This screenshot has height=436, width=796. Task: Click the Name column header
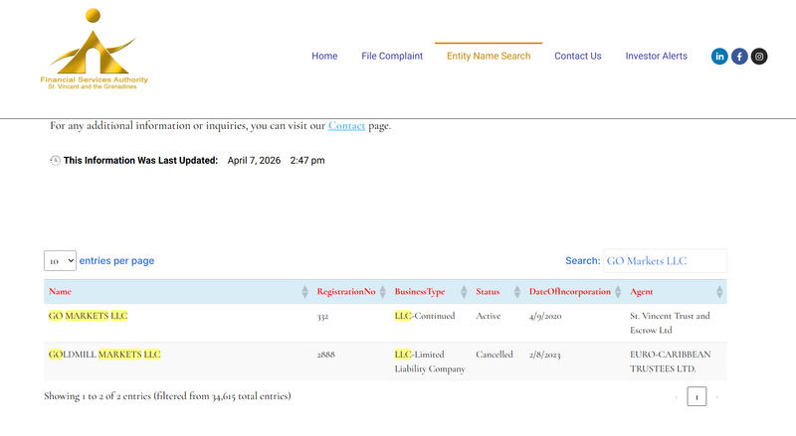point(60,292)
